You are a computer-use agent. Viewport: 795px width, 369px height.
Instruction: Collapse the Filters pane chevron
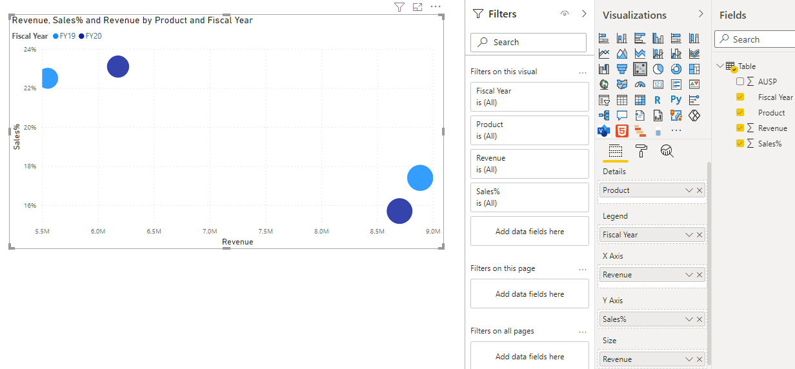584,14
